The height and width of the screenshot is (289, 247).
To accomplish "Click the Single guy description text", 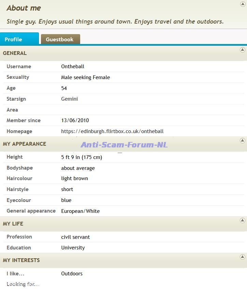I will (x=115, y=21).
